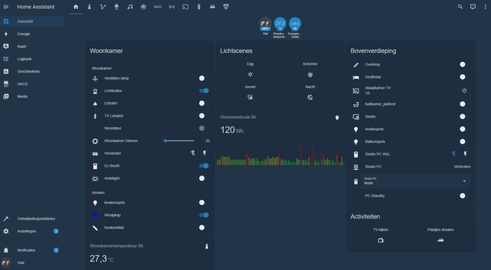Image resolution: width=491 pixels, height=270 pixels.
Task: Open the cast screen tab
Action: pyautogui.click(x=186, y=7)
